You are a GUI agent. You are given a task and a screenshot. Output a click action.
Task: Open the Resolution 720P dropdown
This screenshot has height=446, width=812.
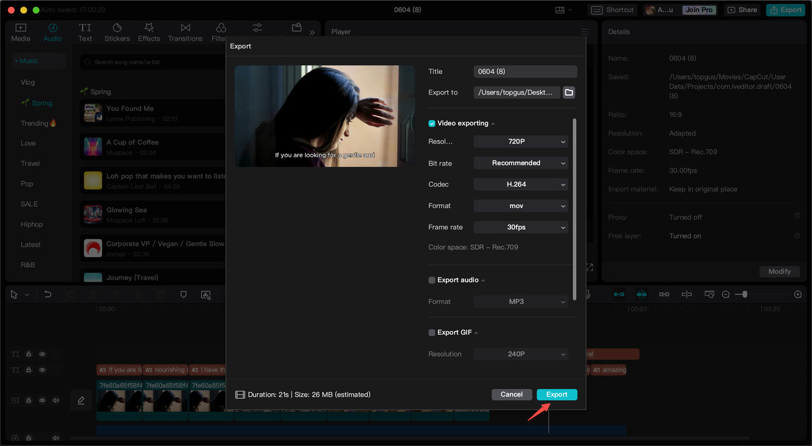tap(521, 141)
